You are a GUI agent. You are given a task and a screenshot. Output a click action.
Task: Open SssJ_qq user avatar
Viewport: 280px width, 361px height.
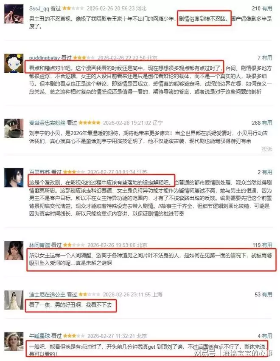pos(14,14)
